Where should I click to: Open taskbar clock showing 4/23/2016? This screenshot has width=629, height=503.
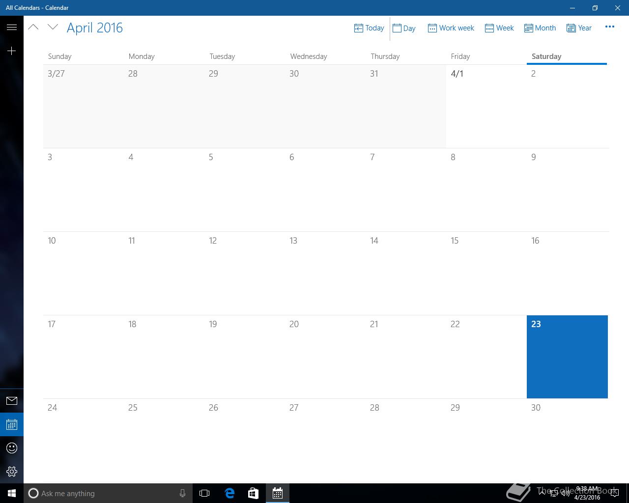point(587,493)
